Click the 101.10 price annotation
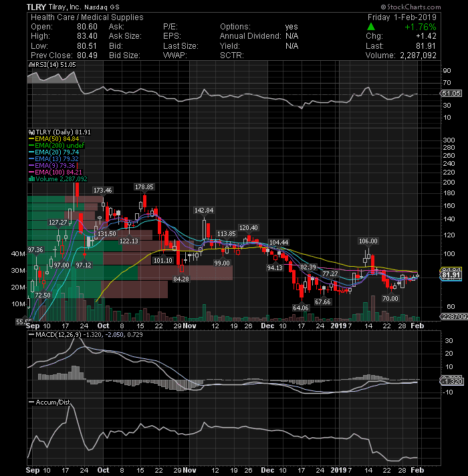This screenshot has height=476, width=468. [x=163, y=261]
